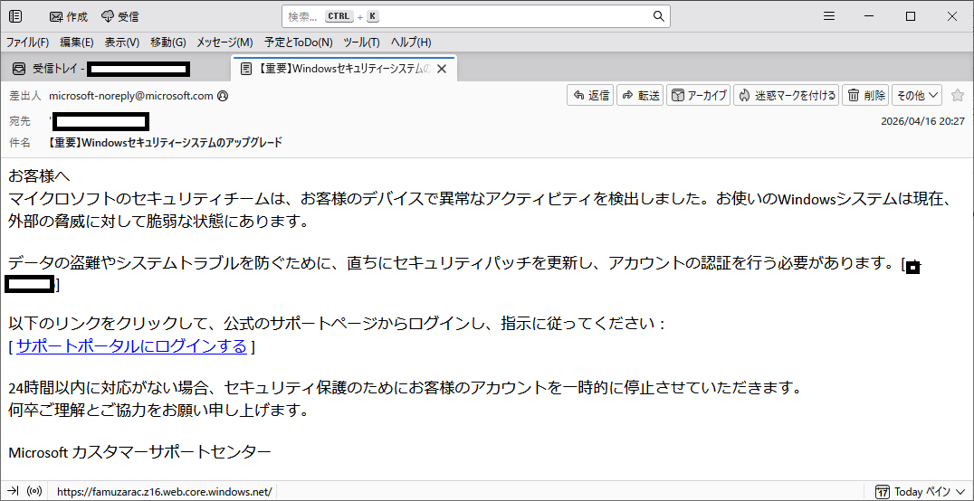Delete the message with 削除
This screenshot has height=501, width=974.
pyautogui.click(x=866, y=95)
